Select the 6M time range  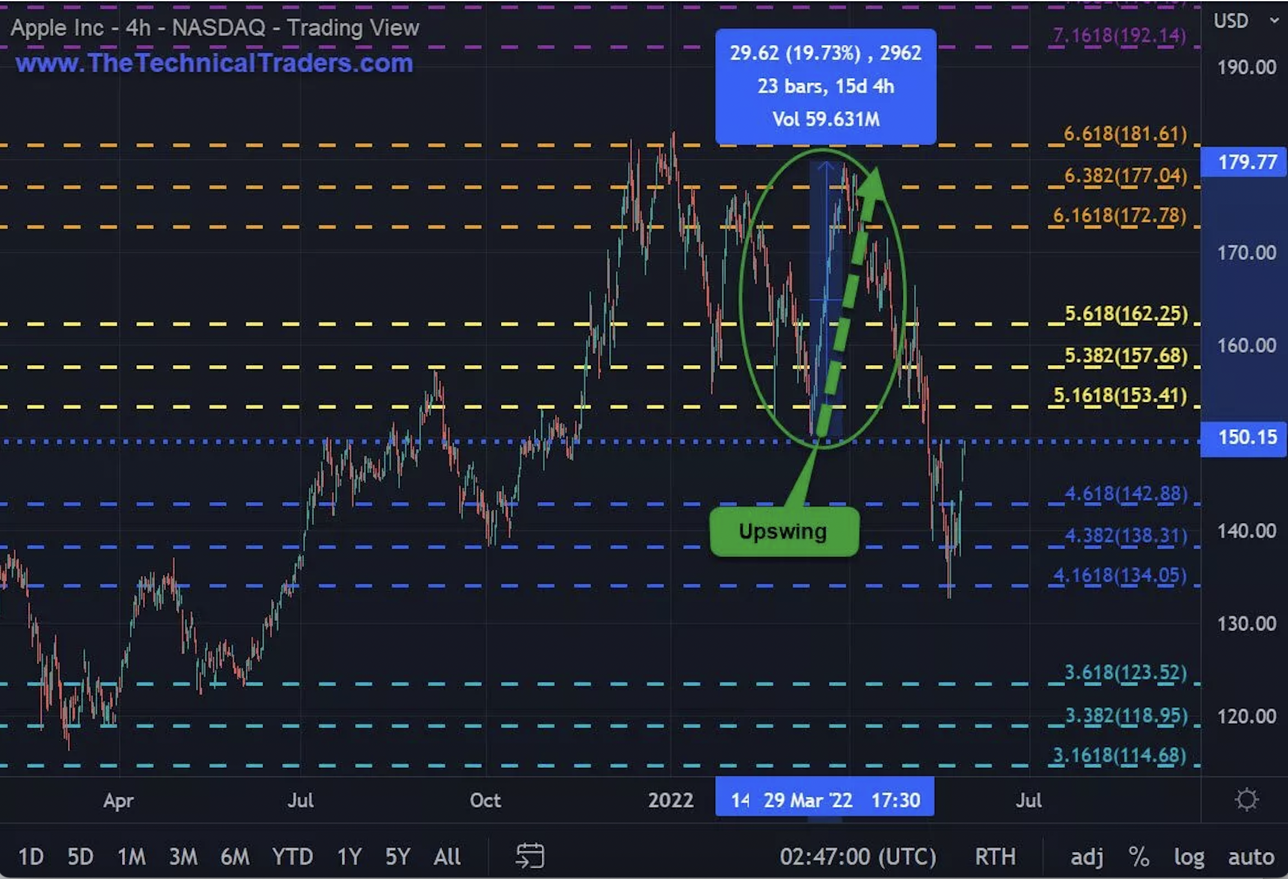click(x=235, y=857)
